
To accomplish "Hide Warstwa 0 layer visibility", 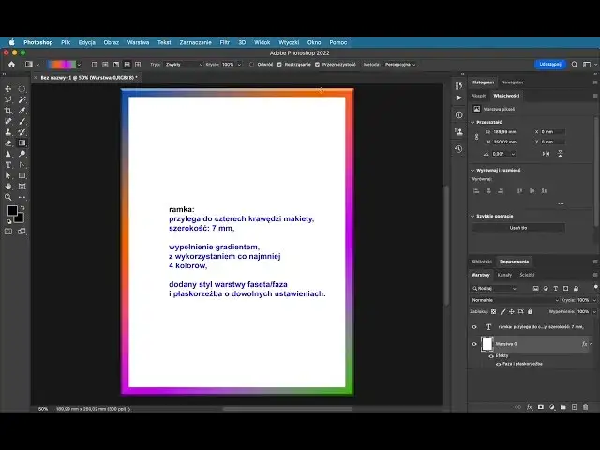I will (x=474, y=344).
